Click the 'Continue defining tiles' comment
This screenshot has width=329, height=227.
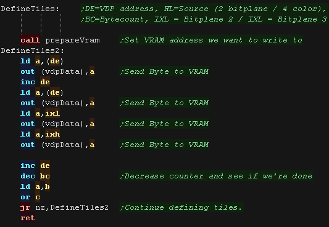[181, 207]
